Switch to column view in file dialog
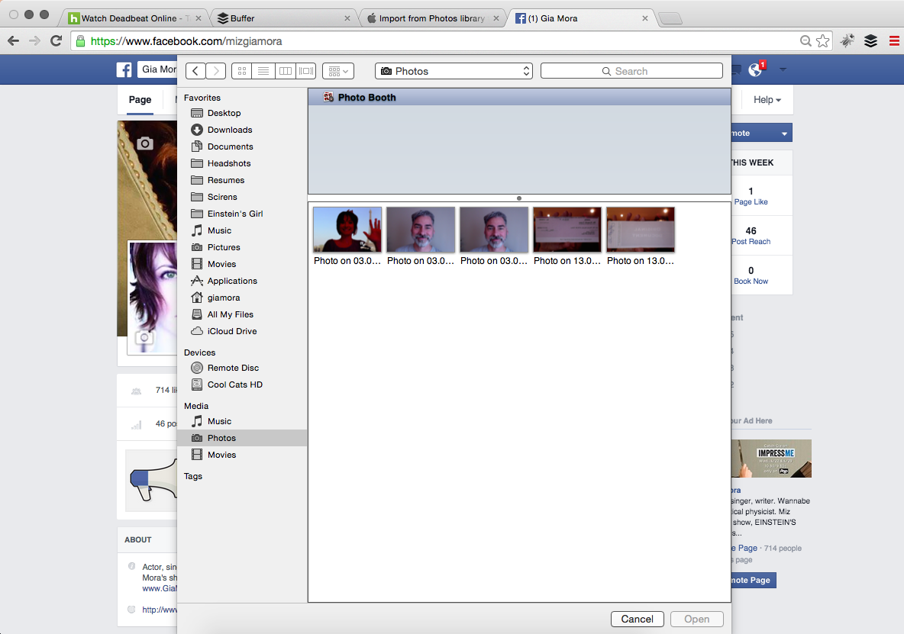The height and width of the screenshot is (634, 904). tap(285, 71)
